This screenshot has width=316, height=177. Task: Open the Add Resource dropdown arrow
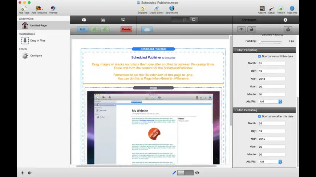click(x=42, y=9)
